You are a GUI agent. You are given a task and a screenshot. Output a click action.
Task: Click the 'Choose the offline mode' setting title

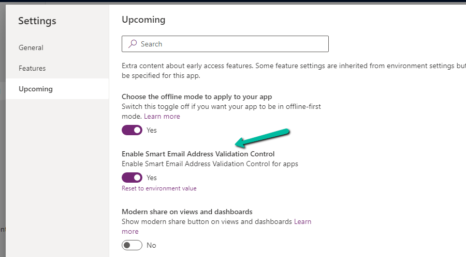point(197,97)
